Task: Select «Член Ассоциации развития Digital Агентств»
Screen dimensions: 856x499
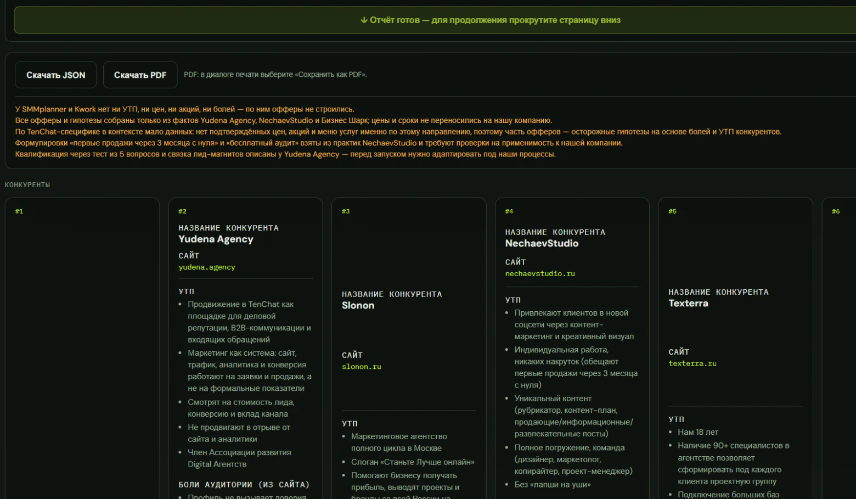Action: click(x=239, y=458)
